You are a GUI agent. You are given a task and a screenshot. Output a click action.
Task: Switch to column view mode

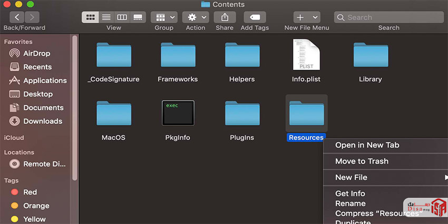pos(122,17)
